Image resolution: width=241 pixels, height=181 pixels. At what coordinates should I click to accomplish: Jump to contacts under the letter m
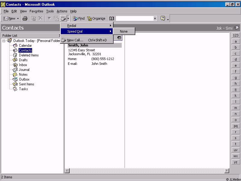236,108
